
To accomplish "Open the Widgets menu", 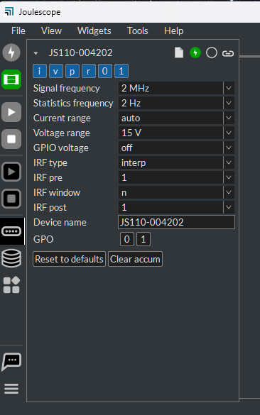I will [94, 31].
